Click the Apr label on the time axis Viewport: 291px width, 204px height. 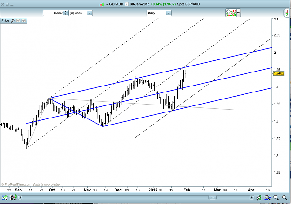point(251,190)
